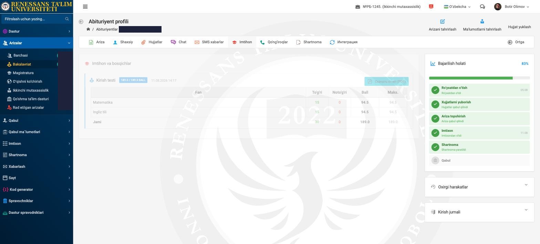Open O'qishni ko'chirish in sidebar

click(27, 81)
